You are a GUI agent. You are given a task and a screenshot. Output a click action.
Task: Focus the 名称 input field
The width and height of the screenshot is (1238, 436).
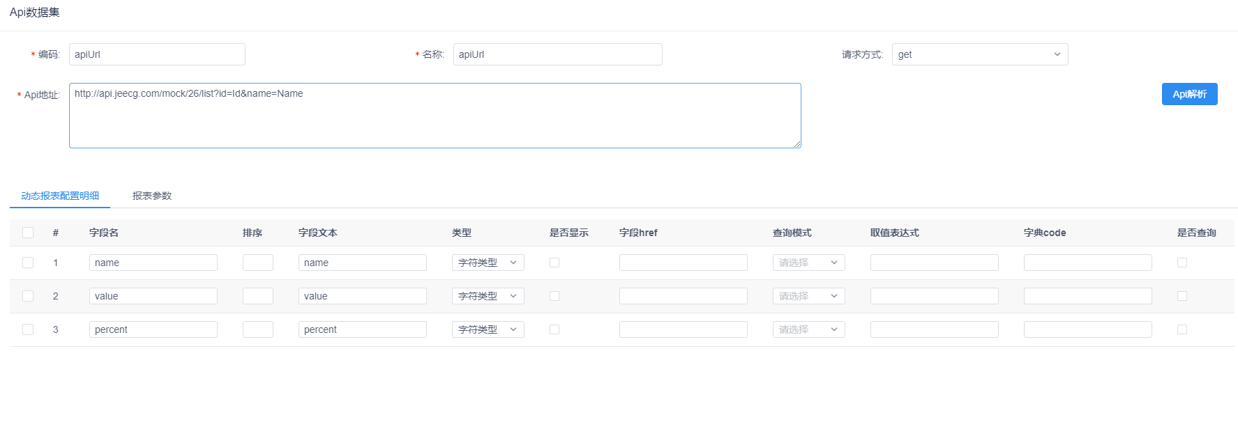[x=557, y=54]
